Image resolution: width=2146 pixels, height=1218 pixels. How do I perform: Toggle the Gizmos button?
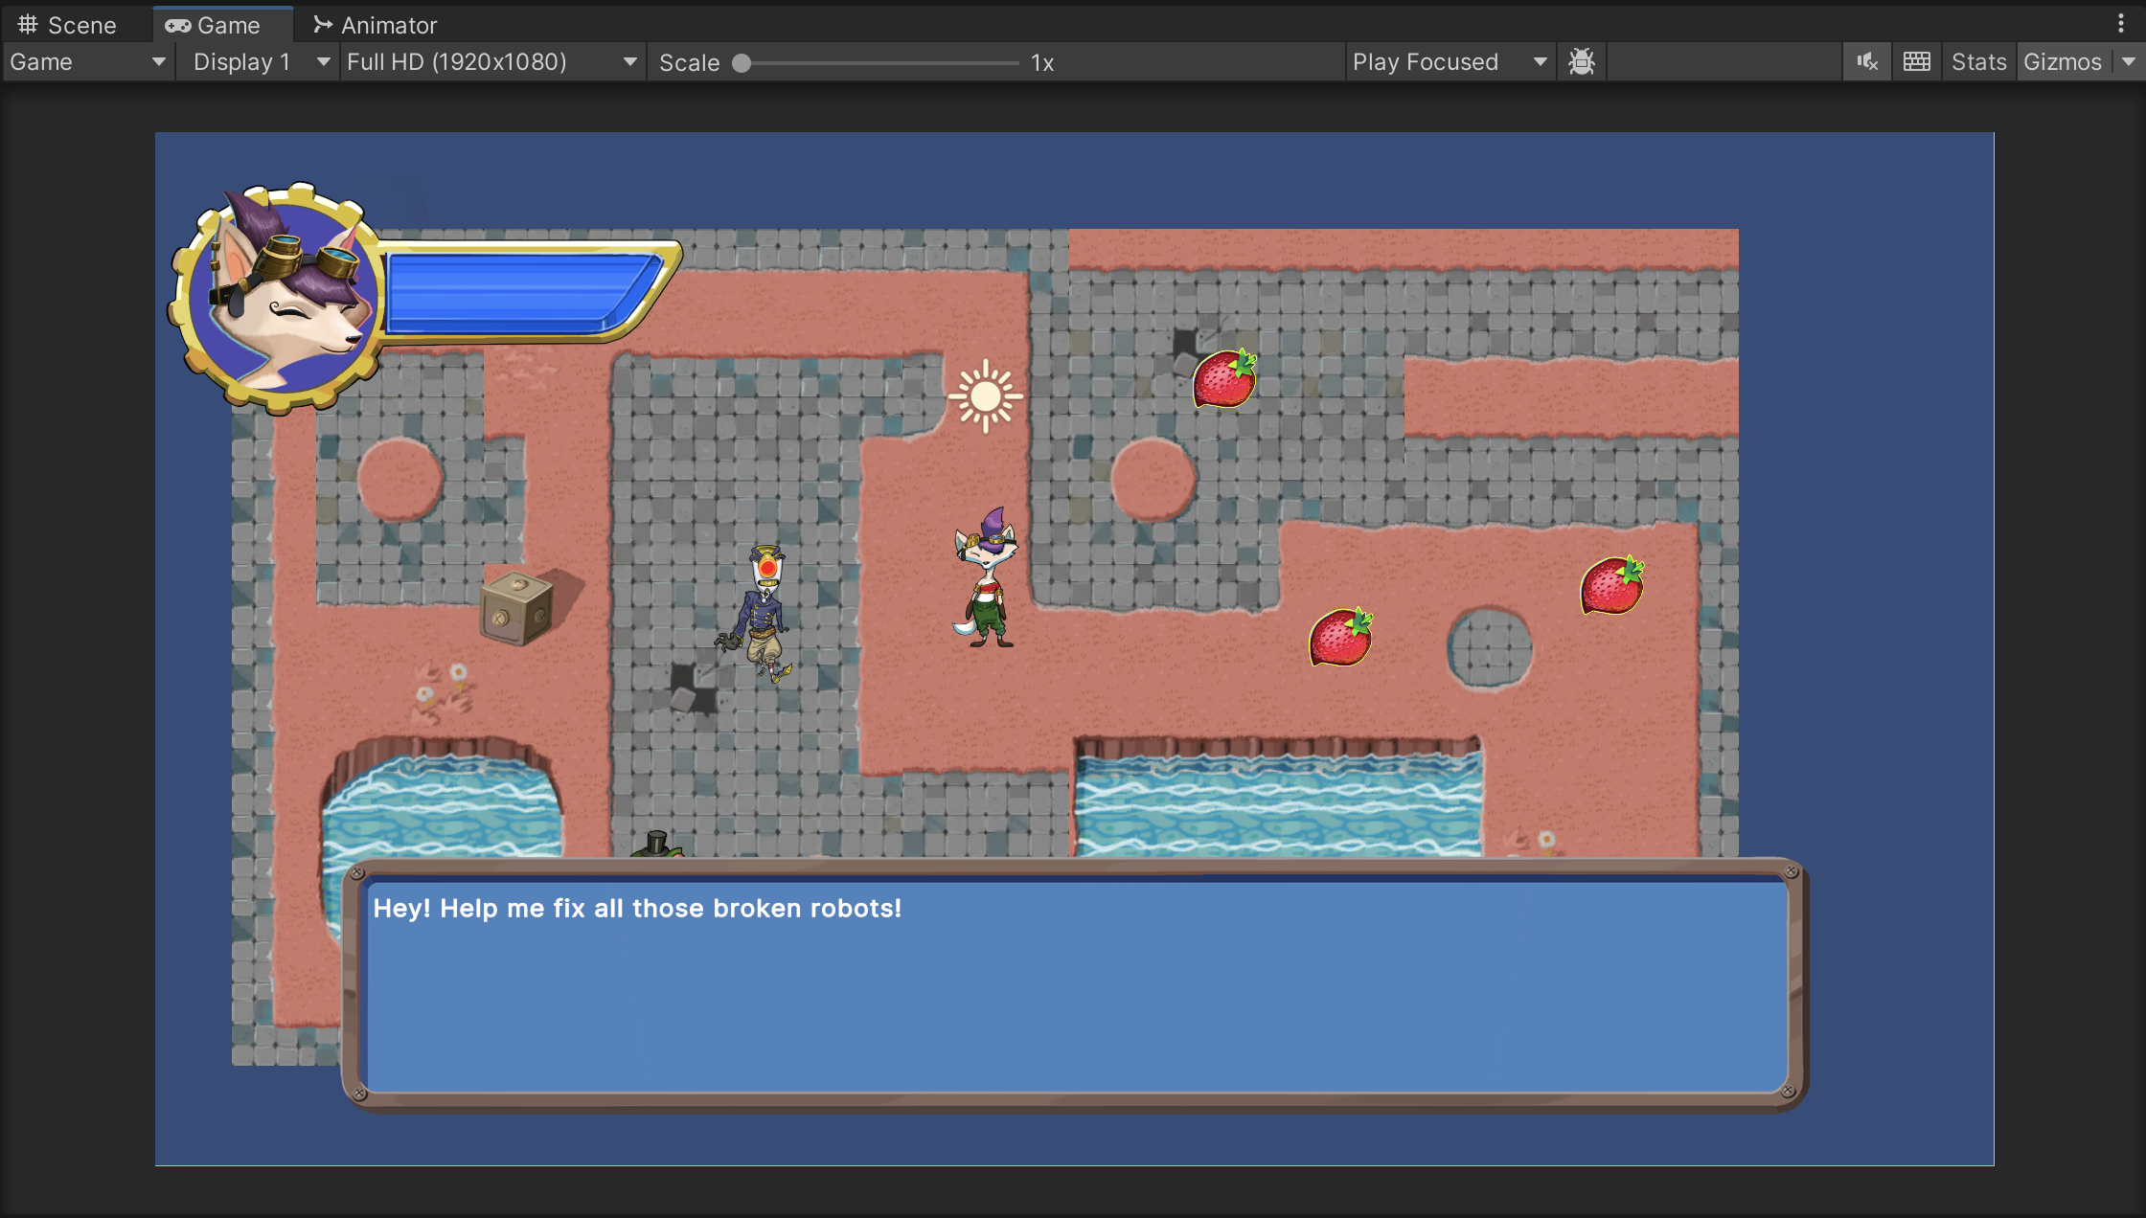(x=2062, y=62)
